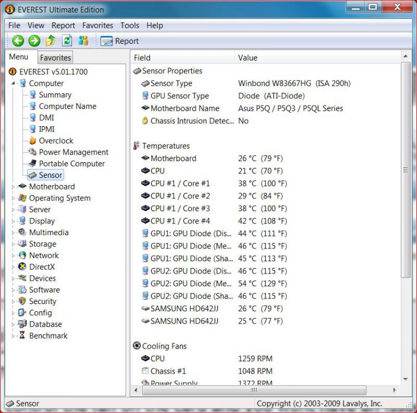This screenshot has width=417, height=413.
Task: Open the File menu
Action: (14, 26)
